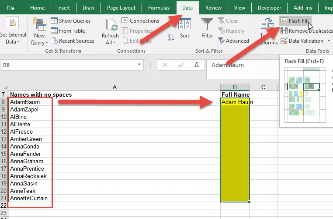The height and width of the screenshot is (219, 333).
Task: Click the Refresh All icon
Action: 110,24
